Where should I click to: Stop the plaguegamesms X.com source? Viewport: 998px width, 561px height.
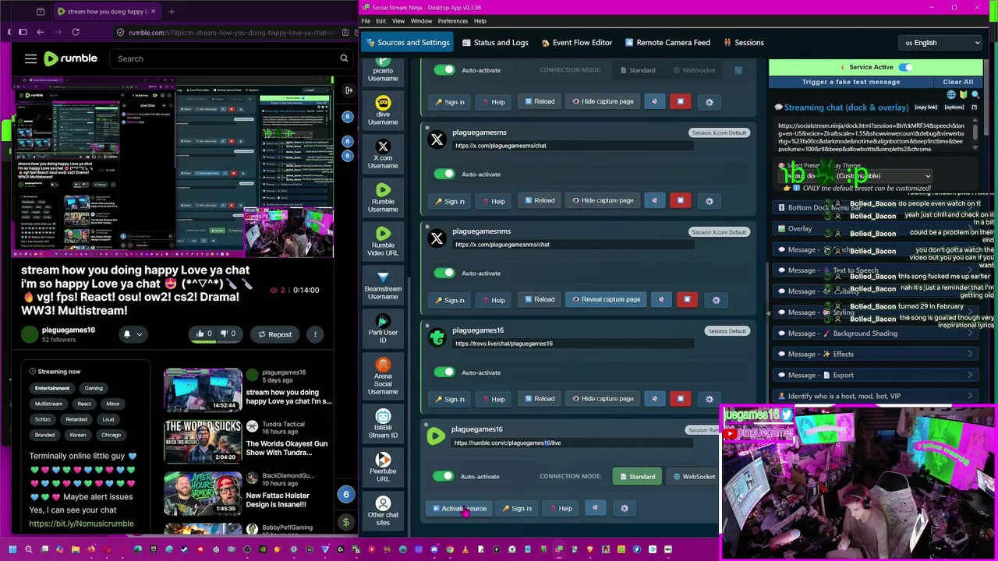(x=680, y=200)
